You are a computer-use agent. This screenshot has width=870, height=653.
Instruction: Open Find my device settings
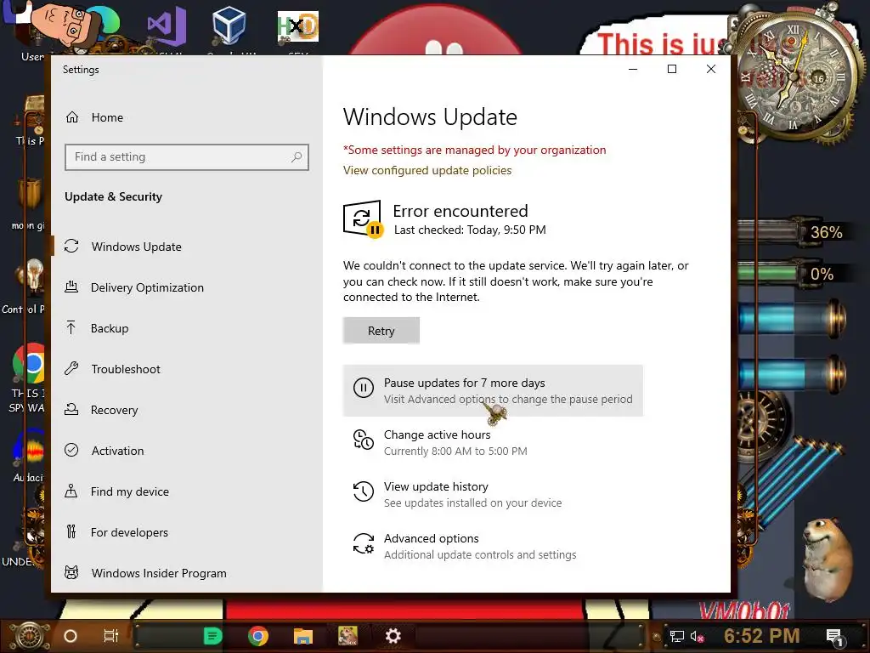pos(130,491)
